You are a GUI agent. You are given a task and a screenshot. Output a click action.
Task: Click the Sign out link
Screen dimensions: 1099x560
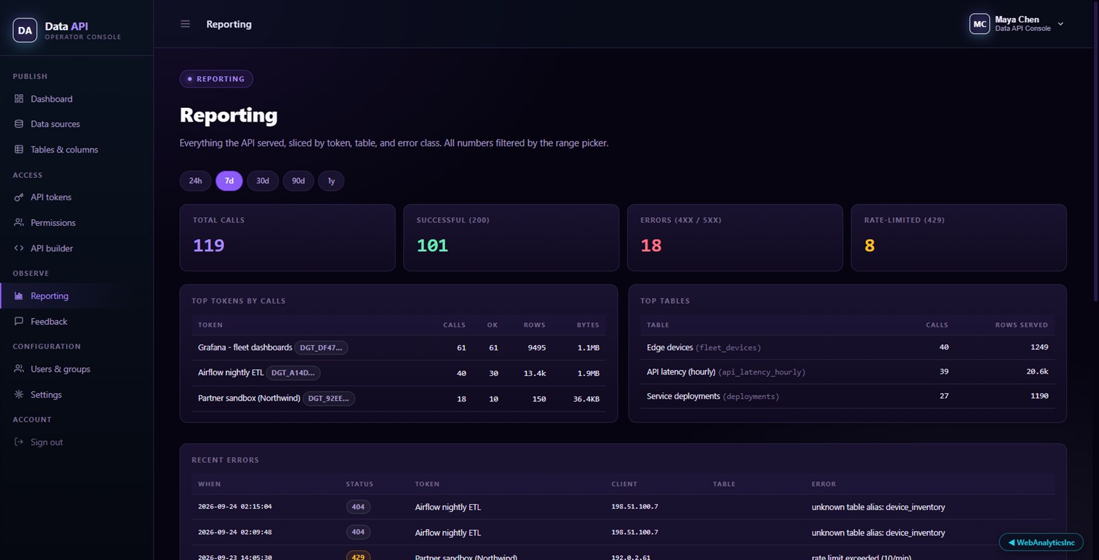pyautogui.click(x=76, y=443)
